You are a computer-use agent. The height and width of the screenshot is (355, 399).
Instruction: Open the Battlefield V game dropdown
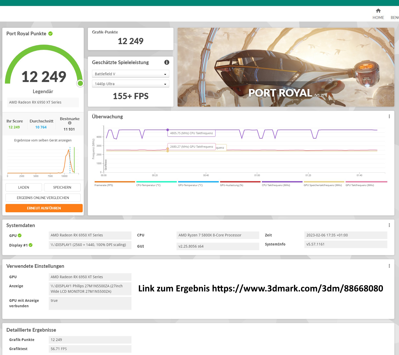[x=131, y=74]
